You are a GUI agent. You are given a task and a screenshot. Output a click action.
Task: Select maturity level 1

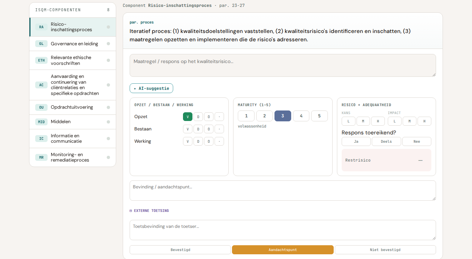coord(246,116)
